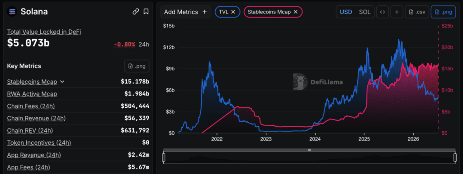
Task: Download chart data as .csv
Action: tap(417, 12)
